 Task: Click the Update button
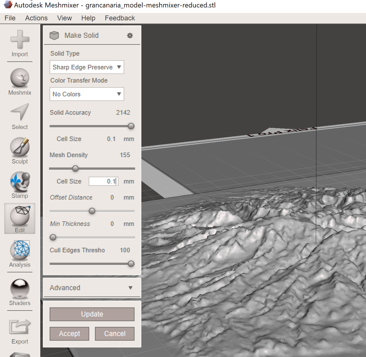92,314
